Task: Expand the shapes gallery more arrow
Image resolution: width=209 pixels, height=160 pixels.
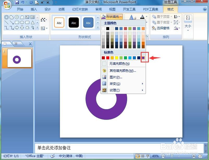Action: 38,28
